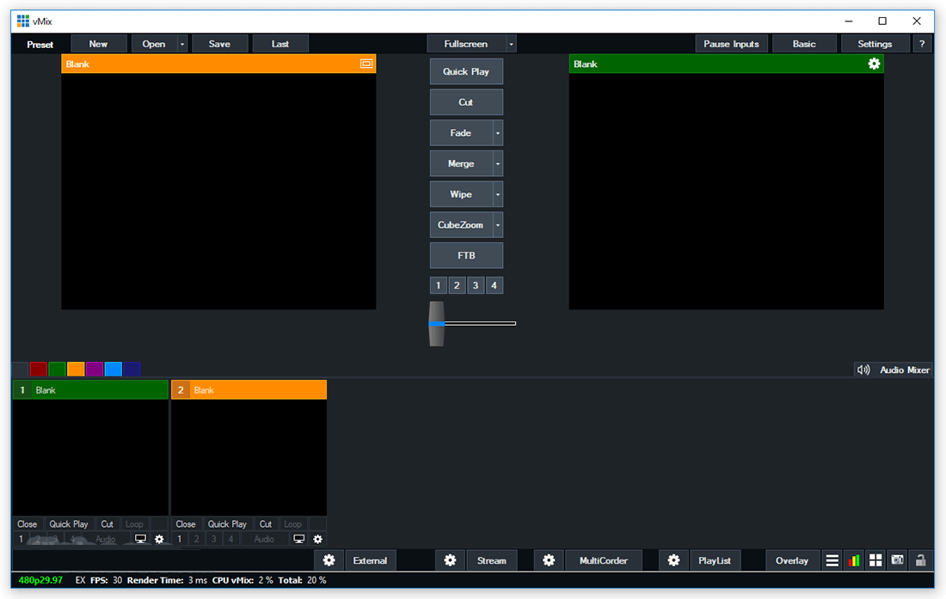Start the PlayList button
946x599 pixels.
715,560
